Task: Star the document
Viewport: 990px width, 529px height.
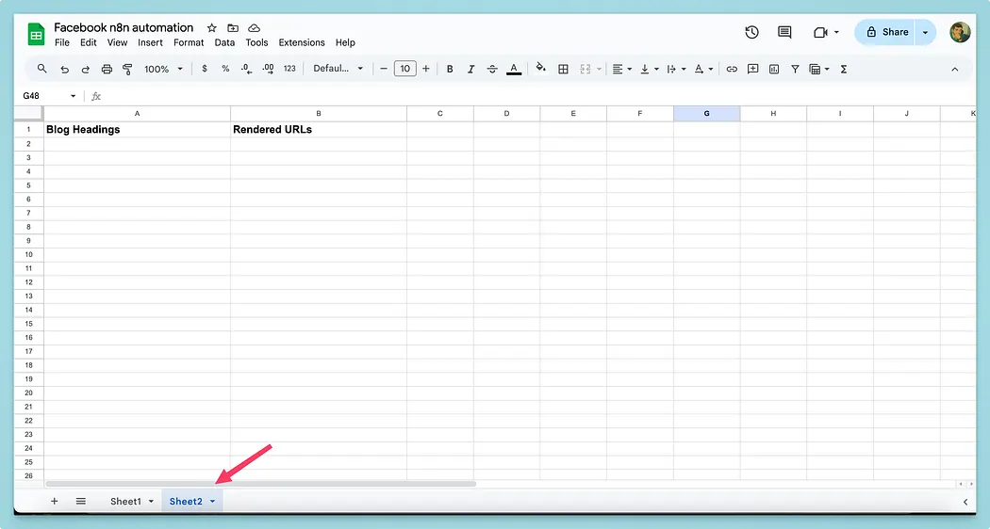Action: click(211, 27)
